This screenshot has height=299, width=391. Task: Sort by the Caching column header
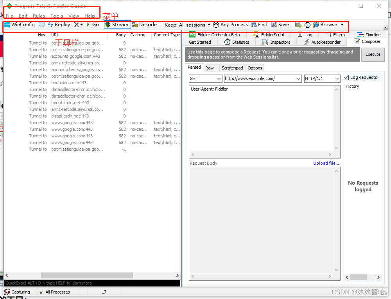[140, 35]
